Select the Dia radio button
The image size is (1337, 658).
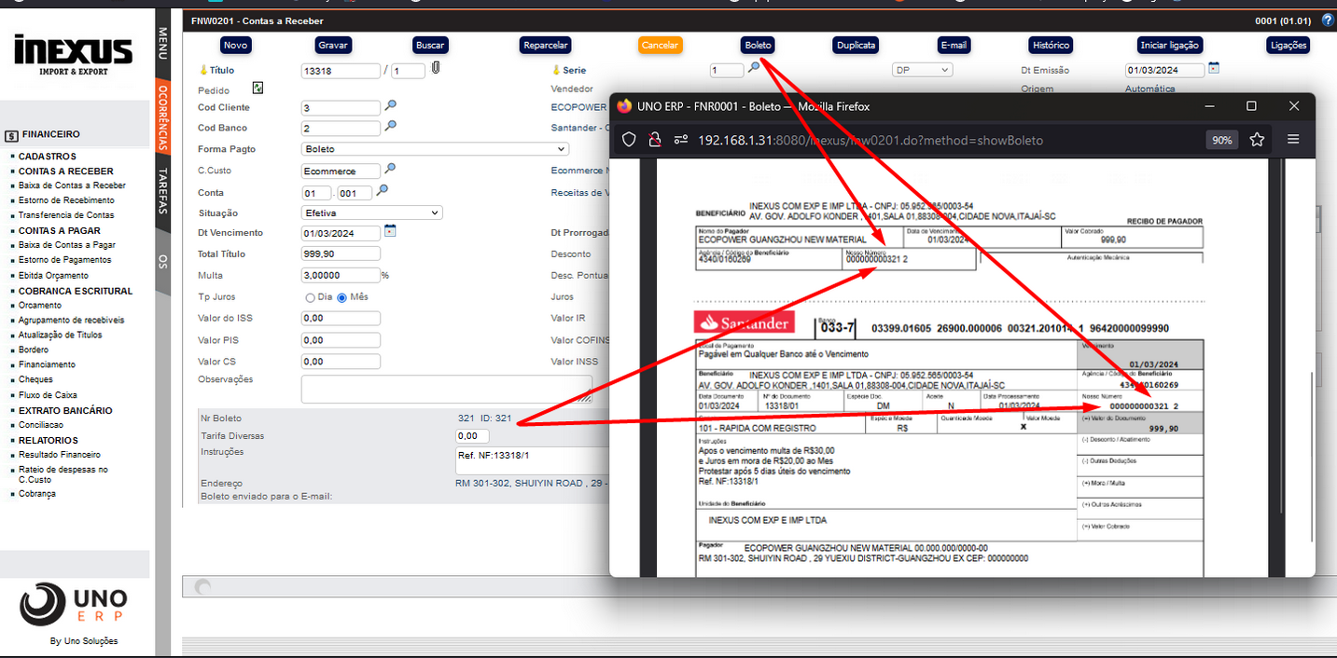click(x=311, y=297)
